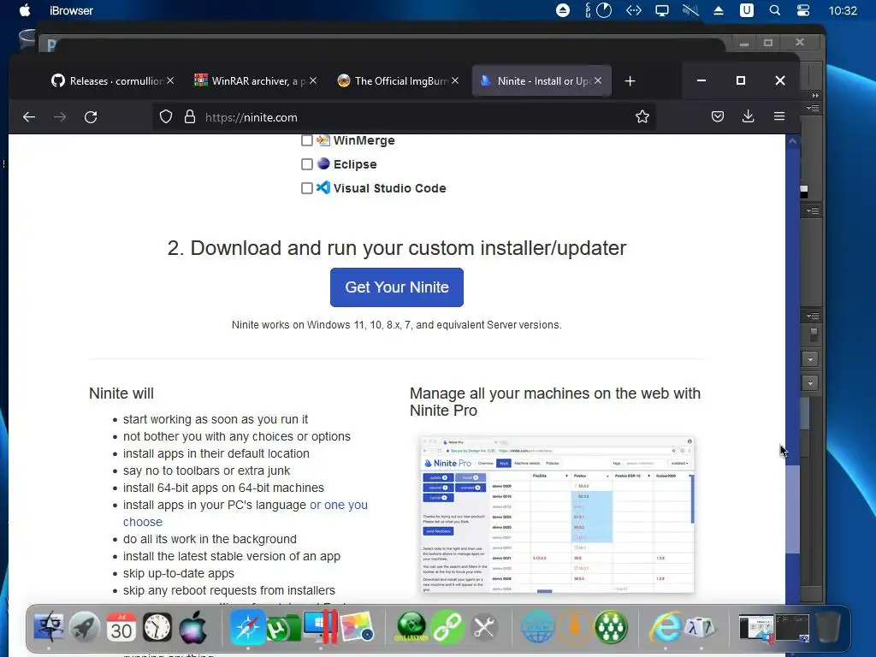
Task: Close the WinRAR archiver tab
Action: pyautogui.click(x=313, y=81)
